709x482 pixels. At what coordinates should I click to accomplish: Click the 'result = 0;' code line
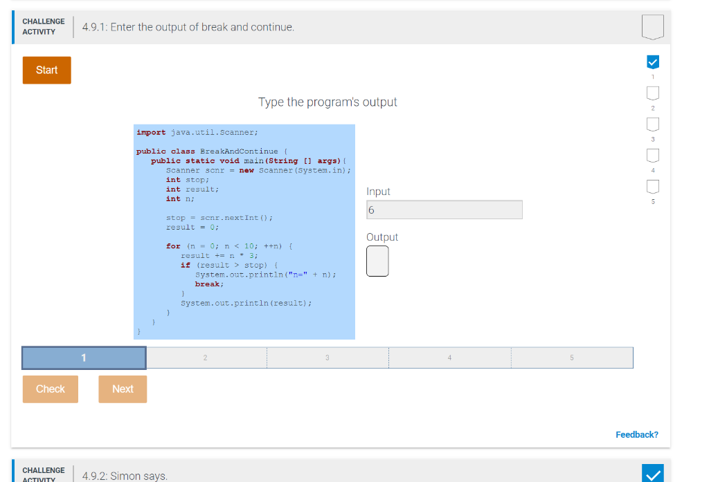(192, 228)
